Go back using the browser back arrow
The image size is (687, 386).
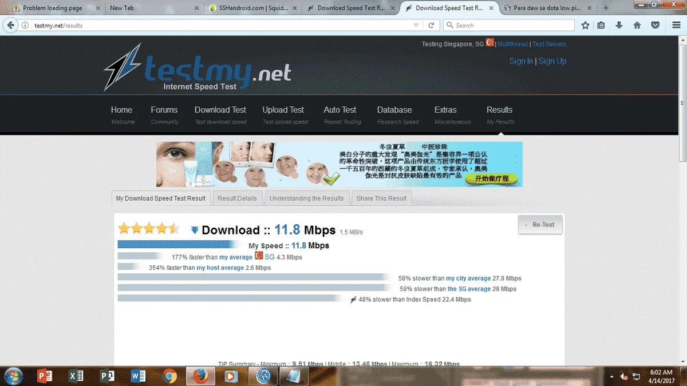point(10,25)
